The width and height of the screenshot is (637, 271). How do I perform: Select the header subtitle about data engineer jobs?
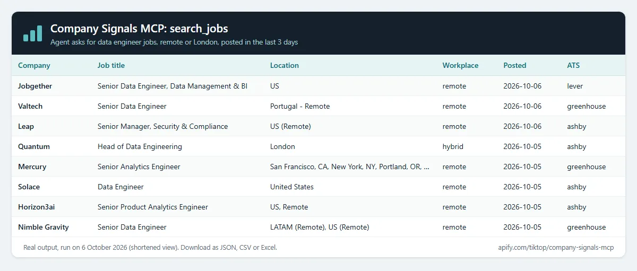pos(174,42)
